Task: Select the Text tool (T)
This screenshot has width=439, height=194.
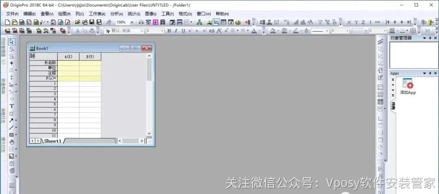Action: tap(11, 106)
